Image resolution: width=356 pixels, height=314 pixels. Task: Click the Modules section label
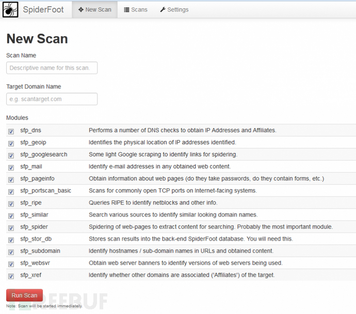[x=17, y=118]
